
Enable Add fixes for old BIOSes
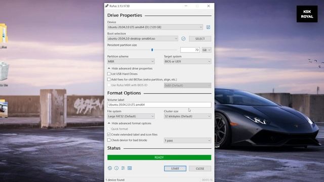[109, 79]
